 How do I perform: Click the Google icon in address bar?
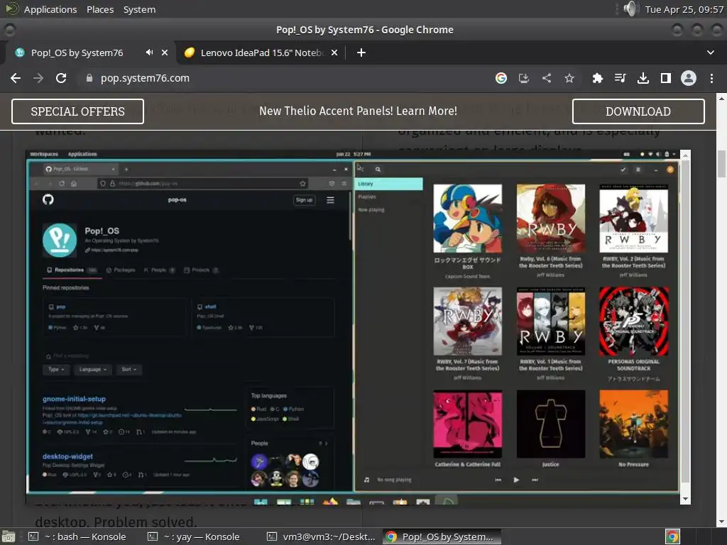pyautogui.click(x=501, y=78)
